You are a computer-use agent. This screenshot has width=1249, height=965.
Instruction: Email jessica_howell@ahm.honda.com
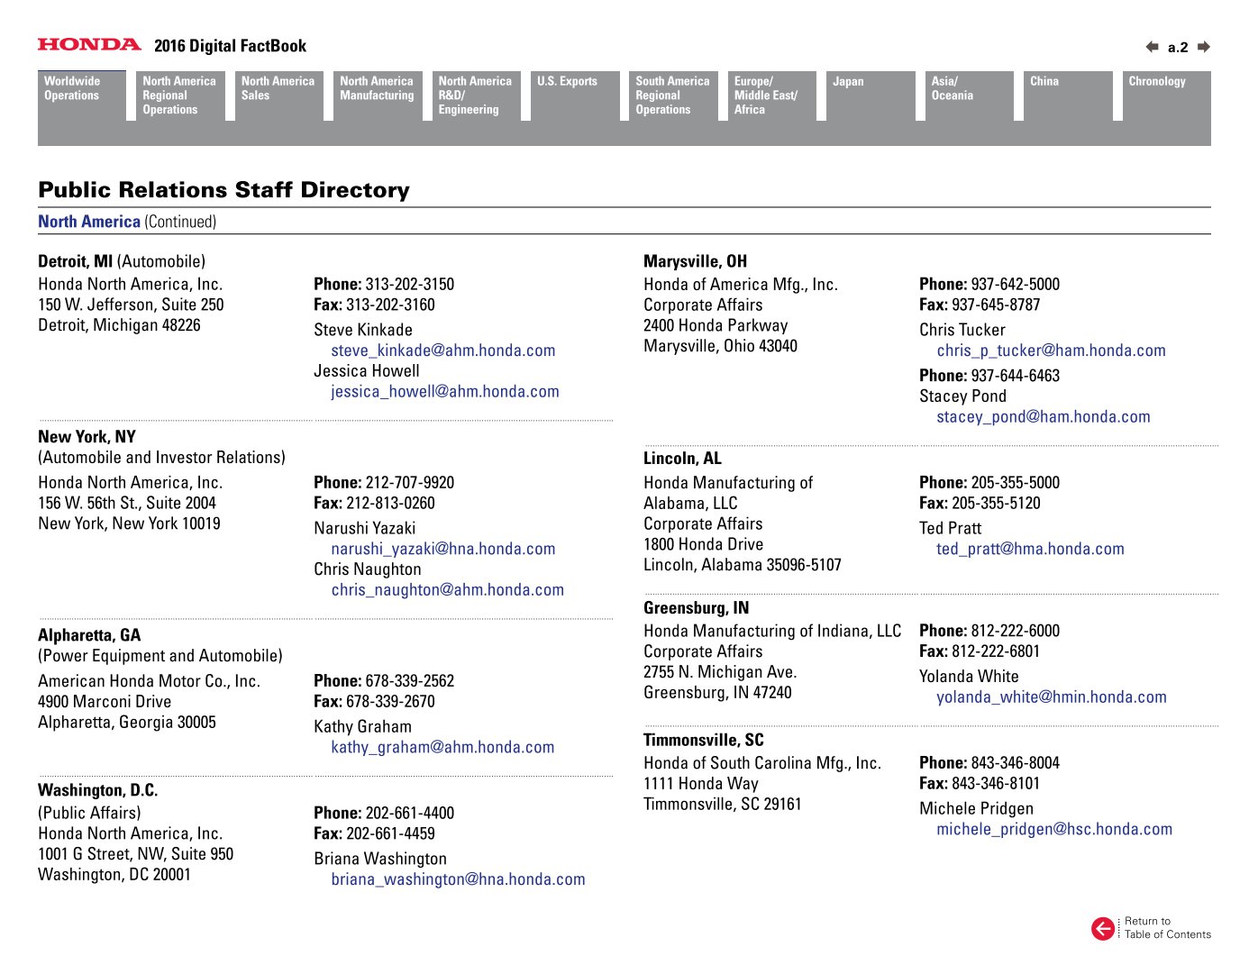(445, 392)
